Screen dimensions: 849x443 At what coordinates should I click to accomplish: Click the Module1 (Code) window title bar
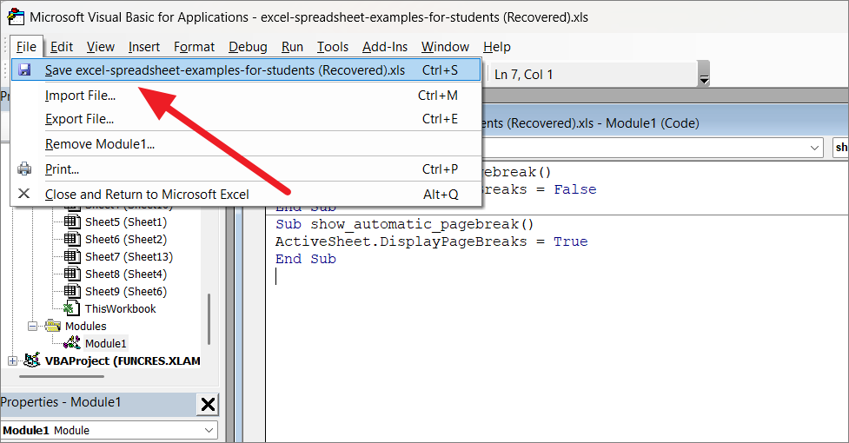coord(665,123)
